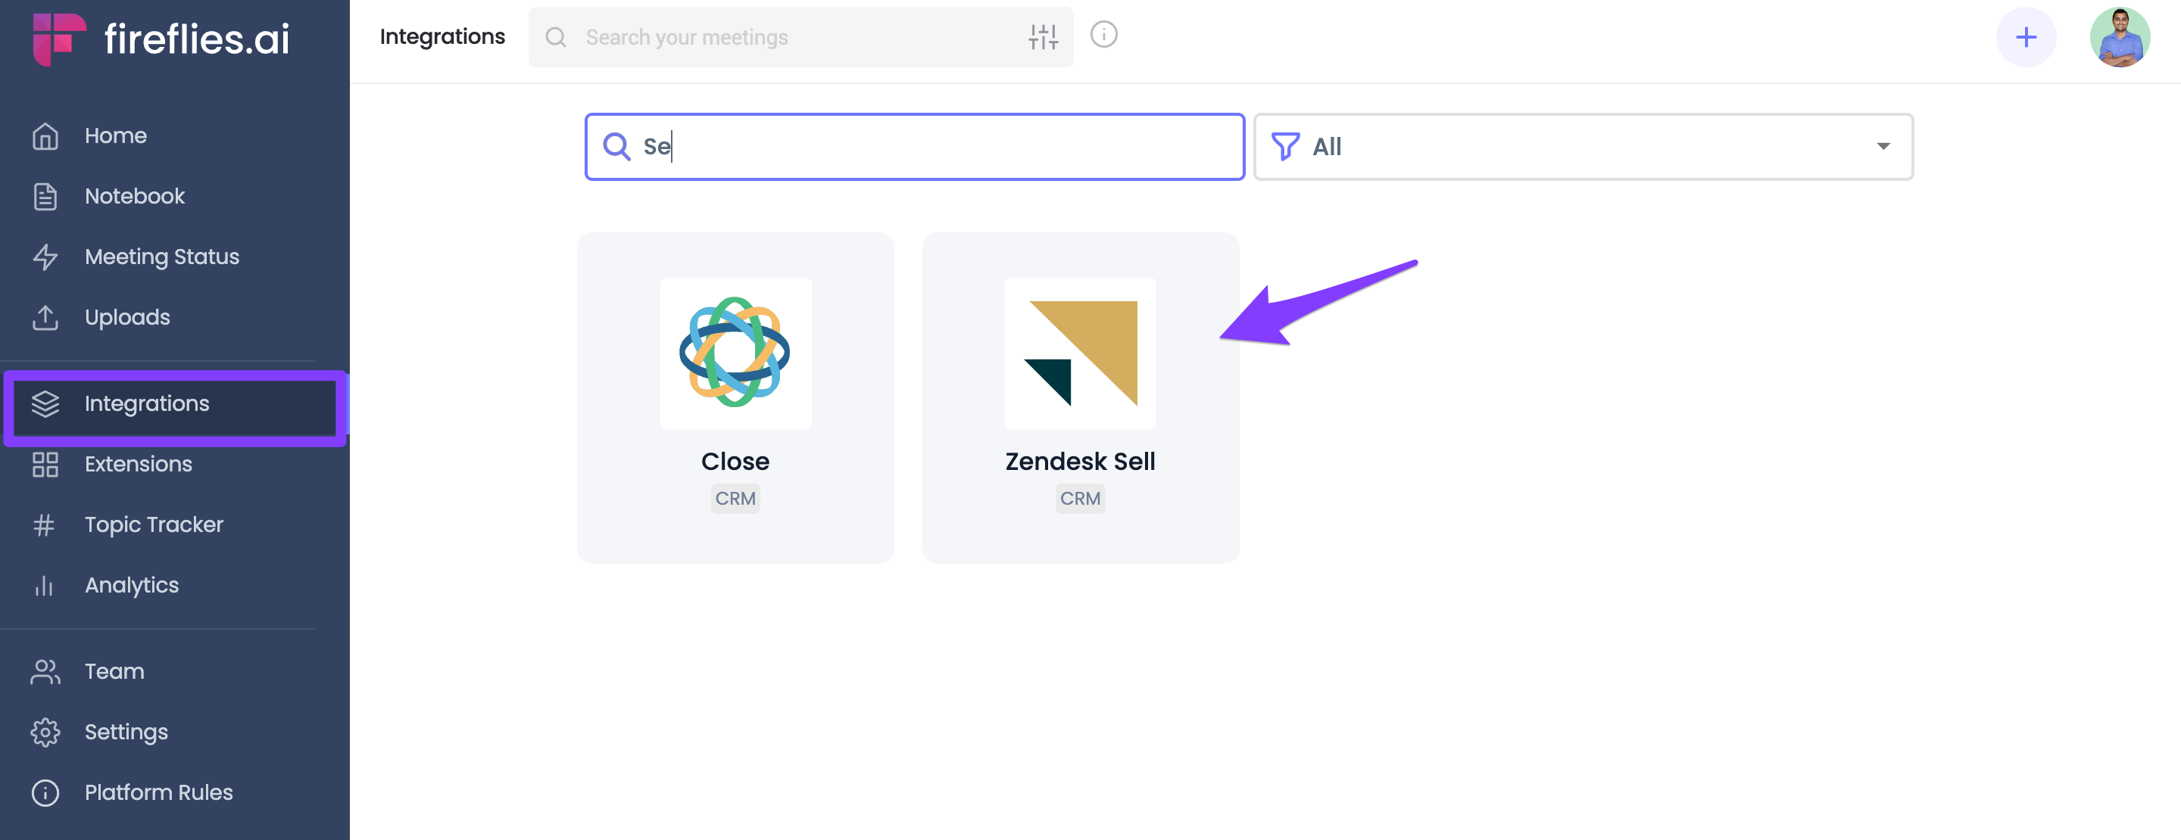Click the Close CRM logo icon

pos(735,353)
